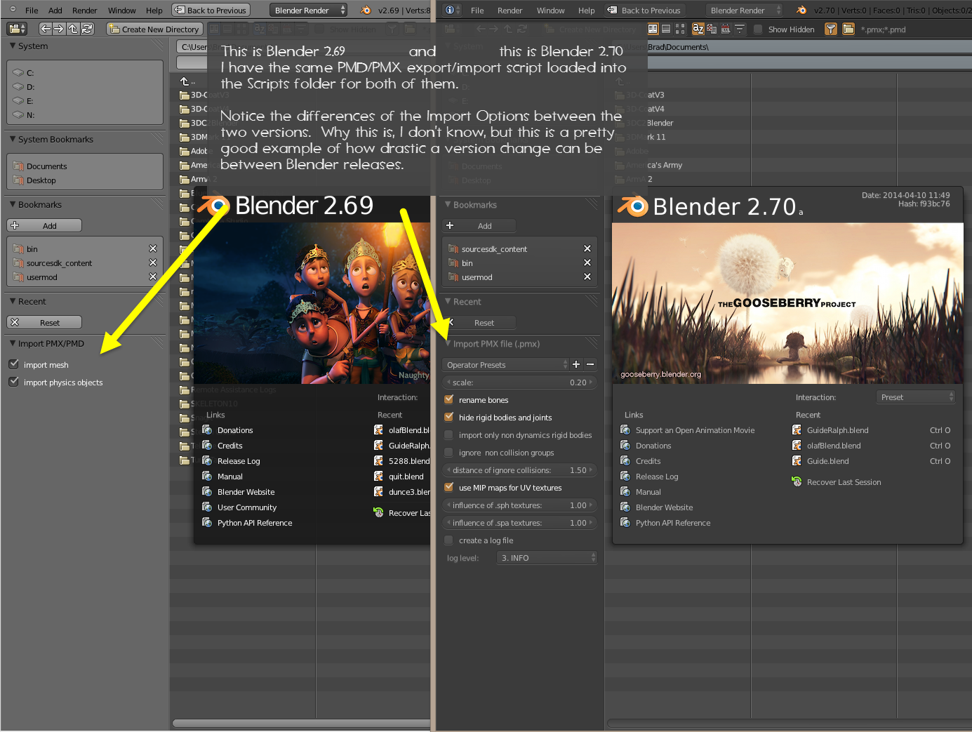
Task: Remove the active operator preset
Action: (x=590, y=364)
